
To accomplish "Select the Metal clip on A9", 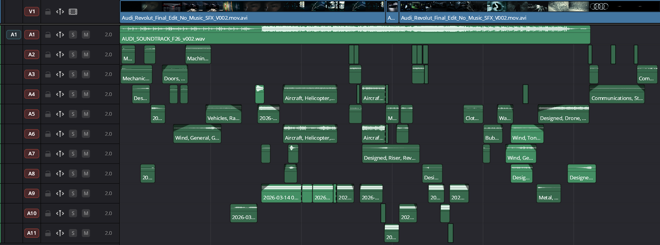I will (549, 194).
